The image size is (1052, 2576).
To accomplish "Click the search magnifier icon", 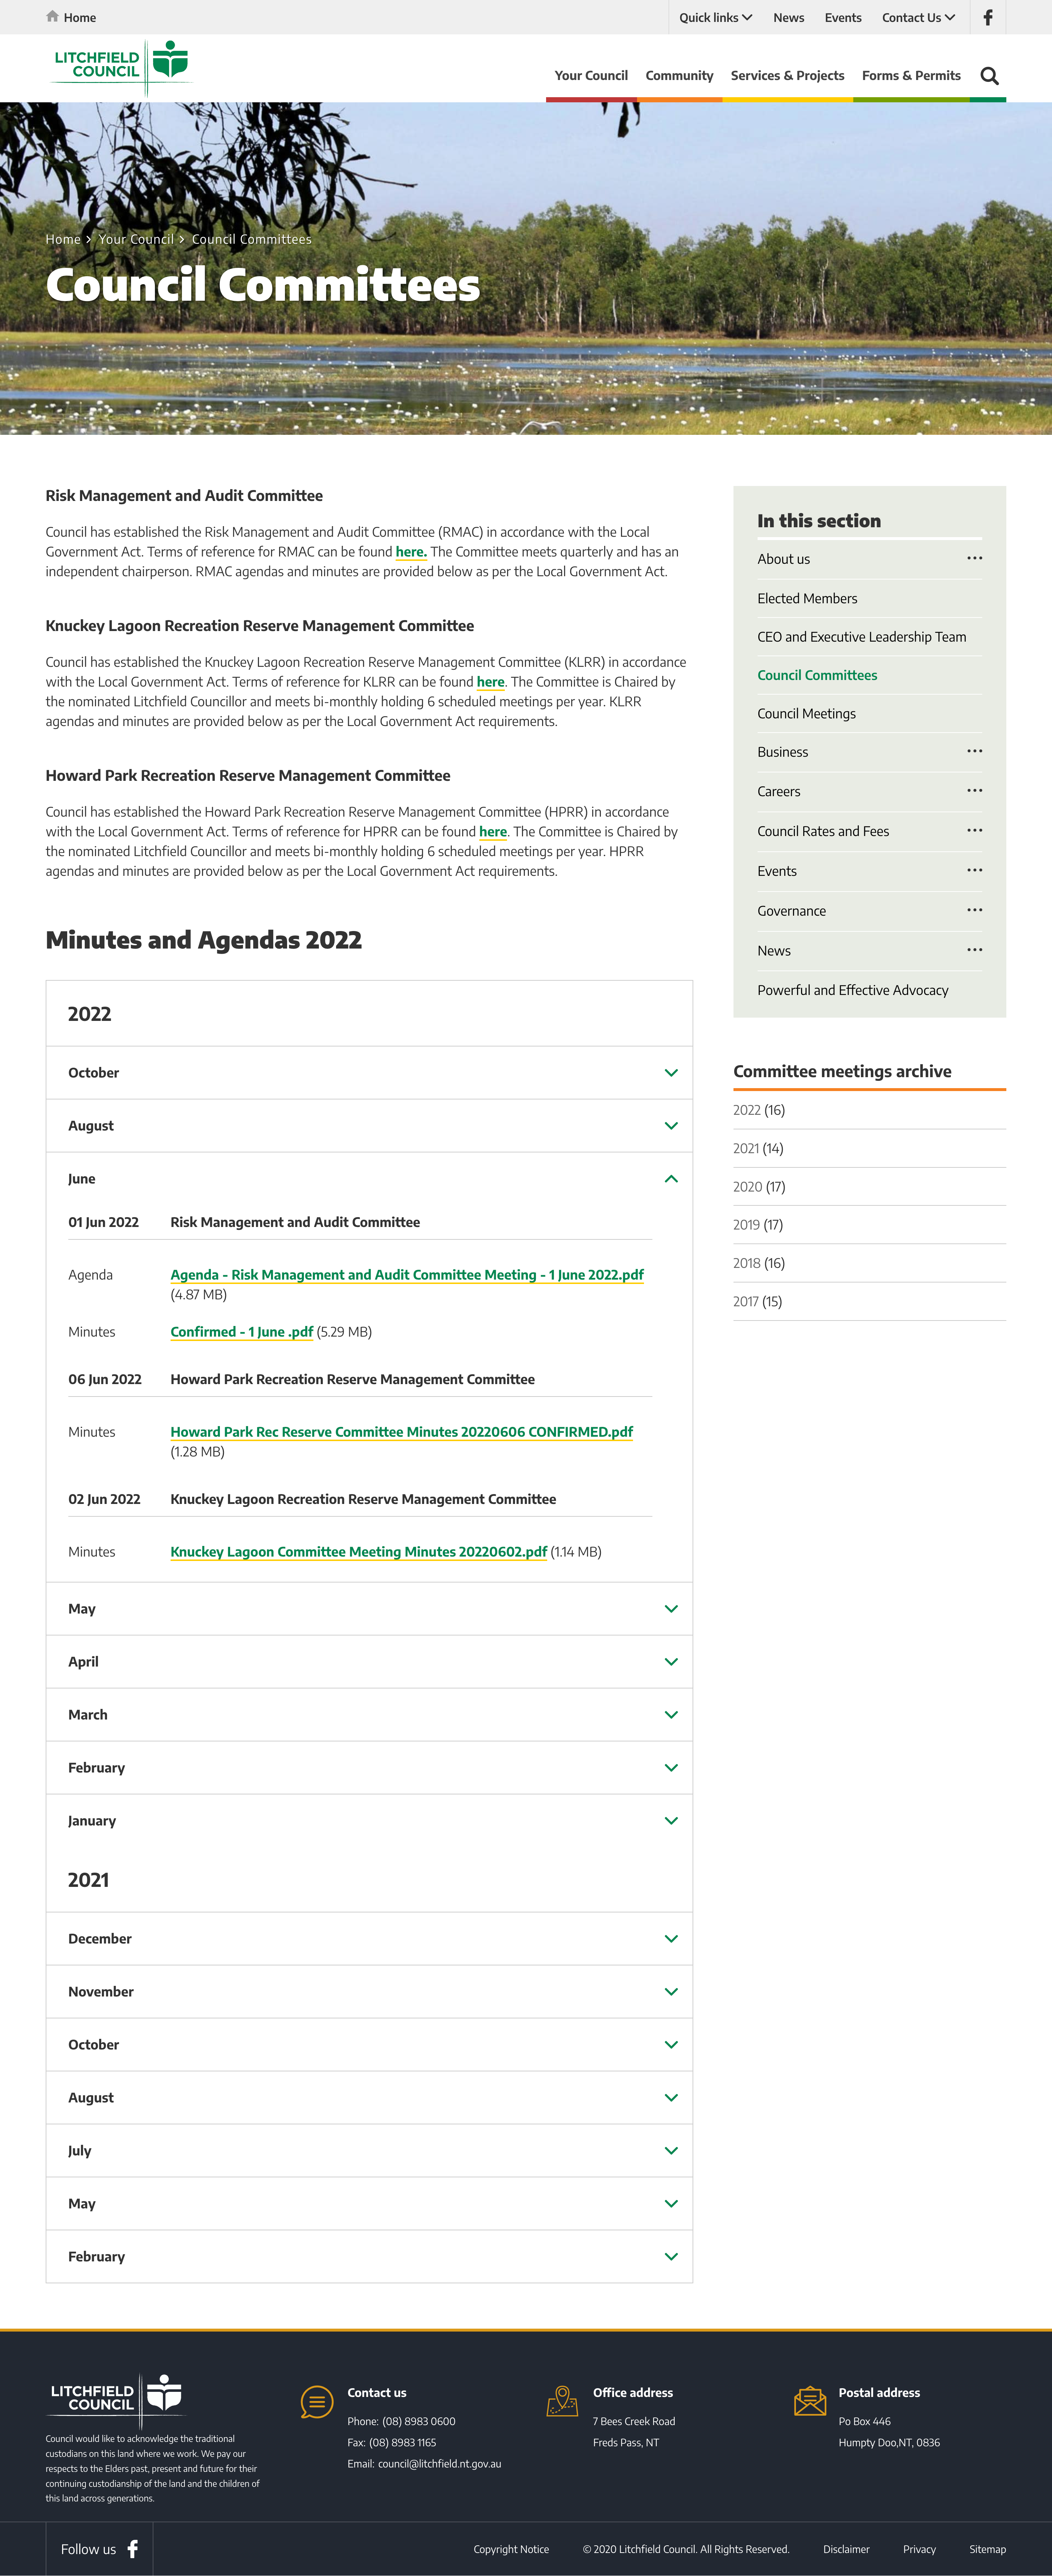I will click(989, 76).
